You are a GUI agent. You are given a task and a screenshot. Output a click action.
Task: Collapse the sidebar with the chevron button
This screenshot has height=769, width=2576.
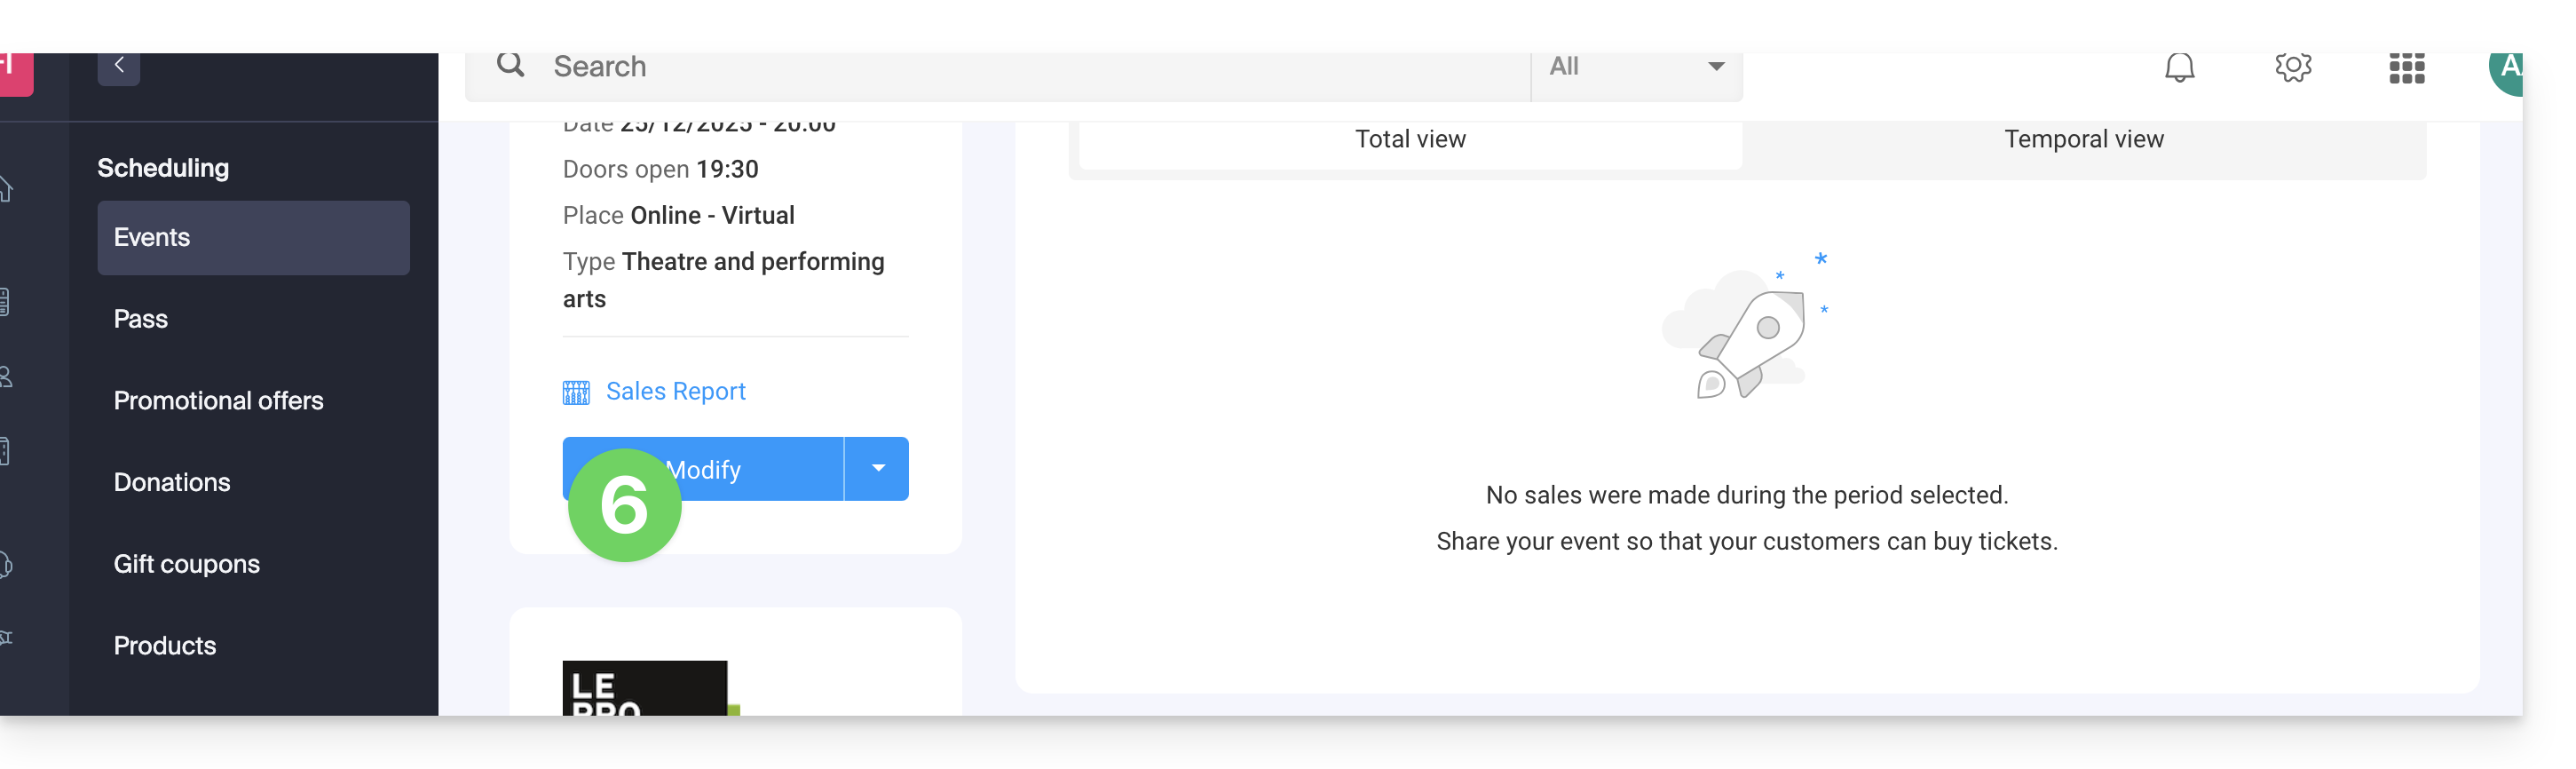pyautogui.click(x=119, y=67)
